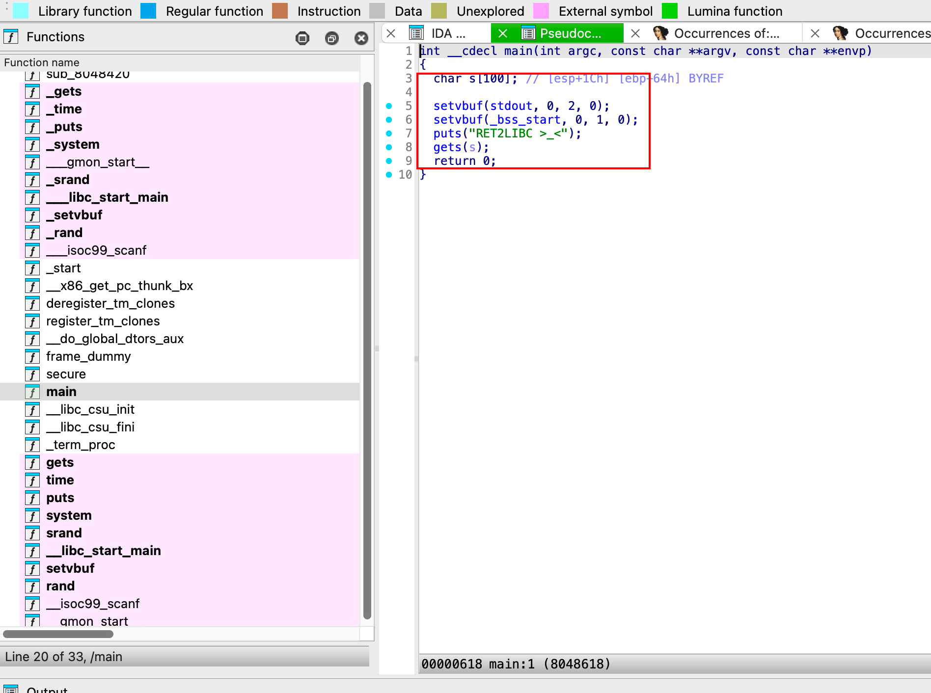Toggle breakpoint dot on line 5

[389, 106]
